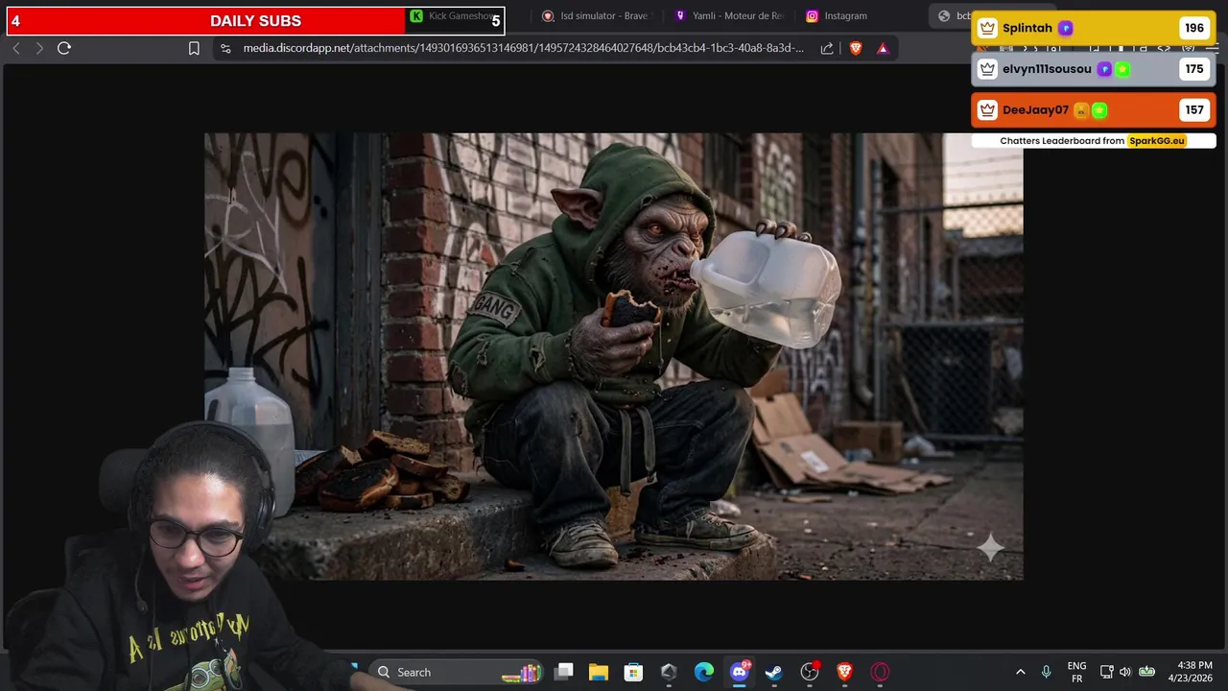Click the taskbar Search box
Viewport: 1228px width, 691px height.
[x=457, y=672]
